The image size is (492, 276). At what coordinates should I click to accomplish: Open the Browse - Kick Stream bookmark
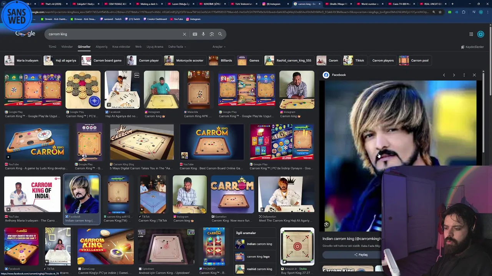pos(83,19)
